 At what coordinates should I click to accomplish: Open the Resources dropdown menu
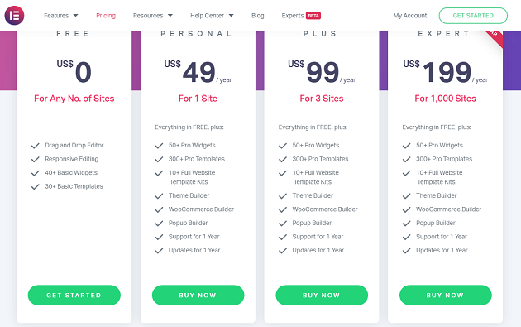click(x=153, y=16)
